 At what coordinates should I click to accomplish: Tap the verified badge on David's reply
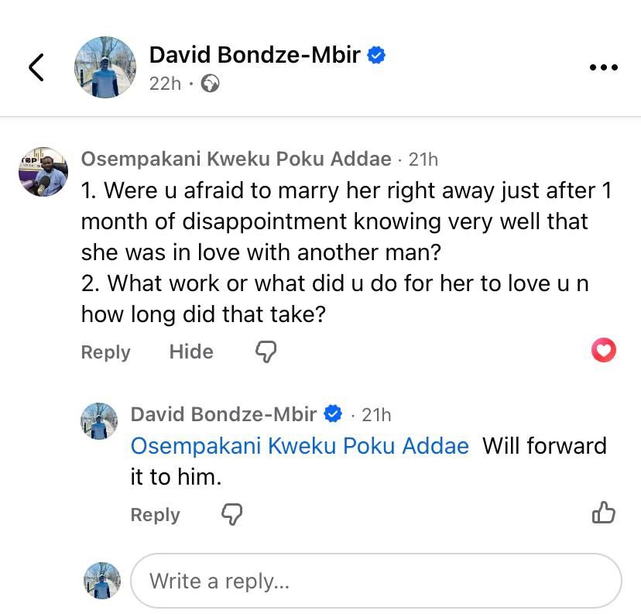click(333, 415)
